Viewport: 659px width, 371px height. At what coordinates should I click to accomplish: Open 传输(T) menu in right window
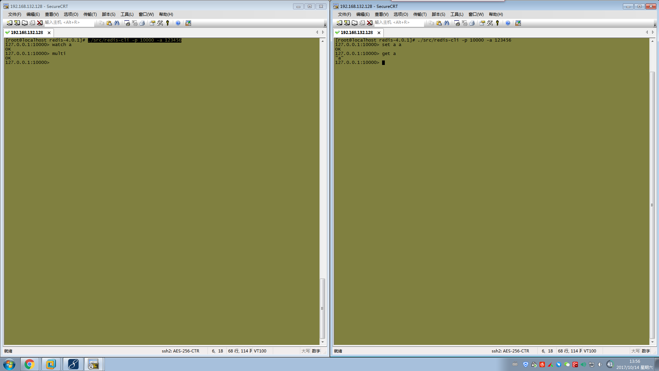coord(420,14)
